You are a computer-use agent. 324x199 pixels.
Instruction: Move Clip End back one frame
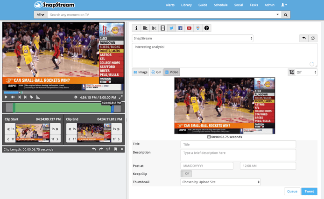72,139
